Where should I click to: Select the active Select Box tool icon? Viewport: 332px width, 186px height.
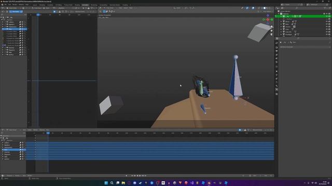(104, 11)
